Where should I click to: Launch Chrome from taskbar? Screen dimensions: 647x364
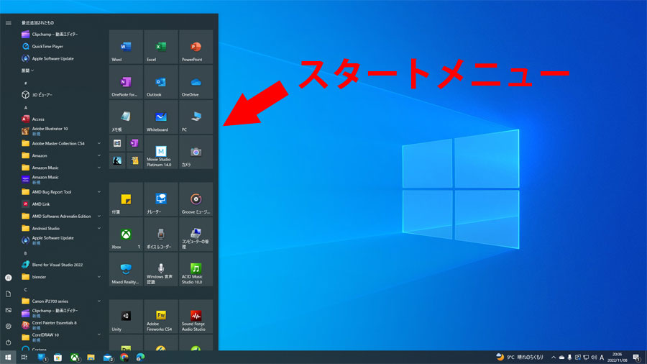click(x=124, y=358)
